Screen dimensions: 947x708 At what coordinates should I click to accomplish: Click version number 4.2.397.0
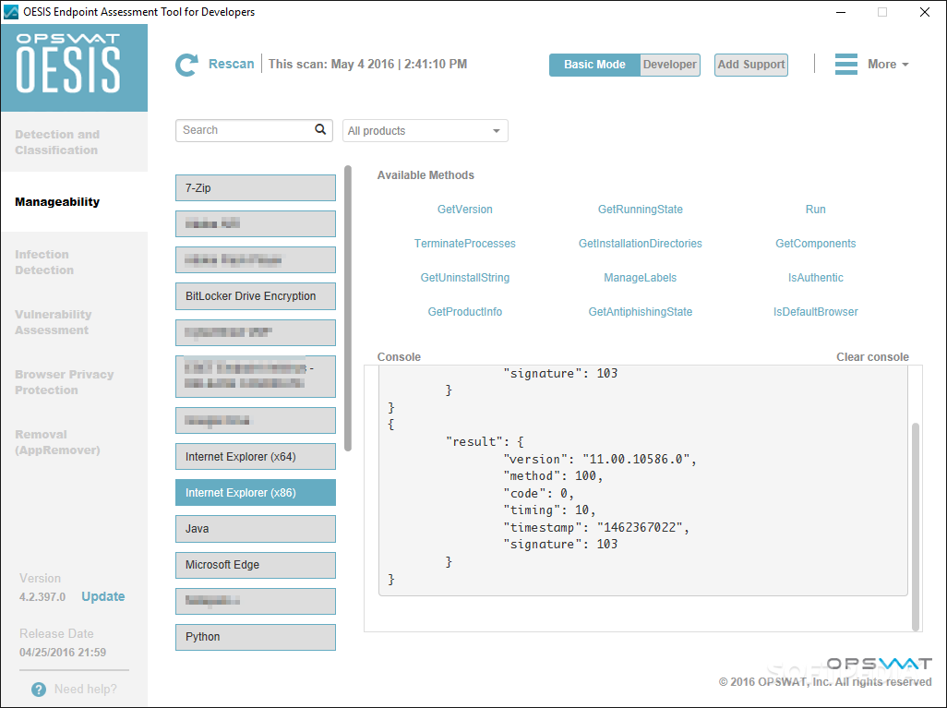[42, 597]
